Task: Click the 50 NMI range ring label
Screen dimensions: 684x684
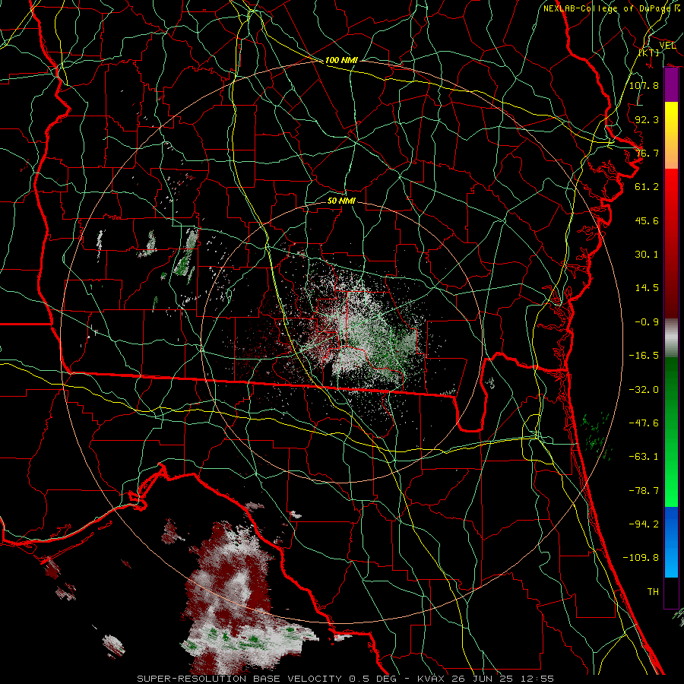Action: 341,201
